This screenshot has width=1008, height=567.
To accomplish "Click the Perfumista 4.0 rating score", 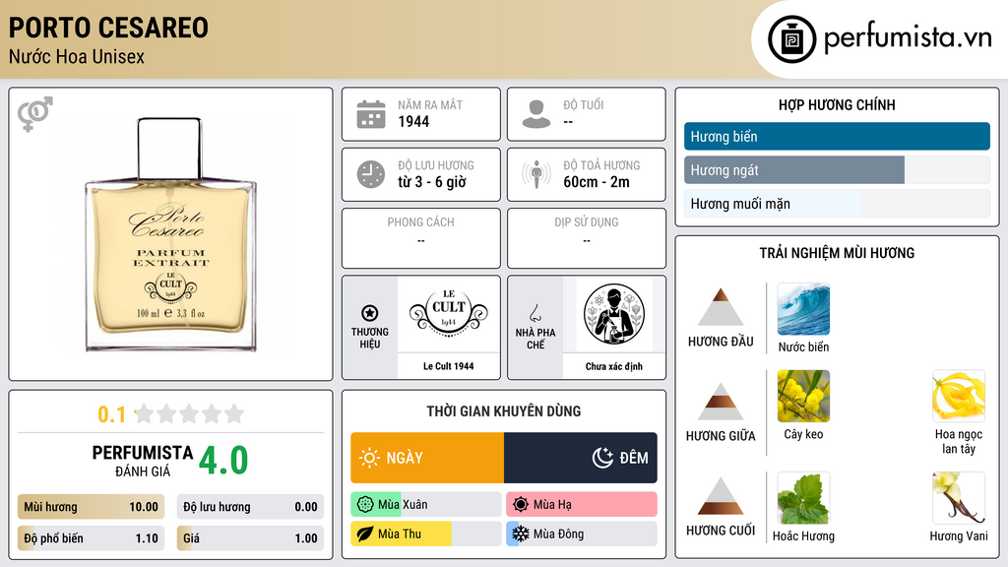I will click(223, 461).
